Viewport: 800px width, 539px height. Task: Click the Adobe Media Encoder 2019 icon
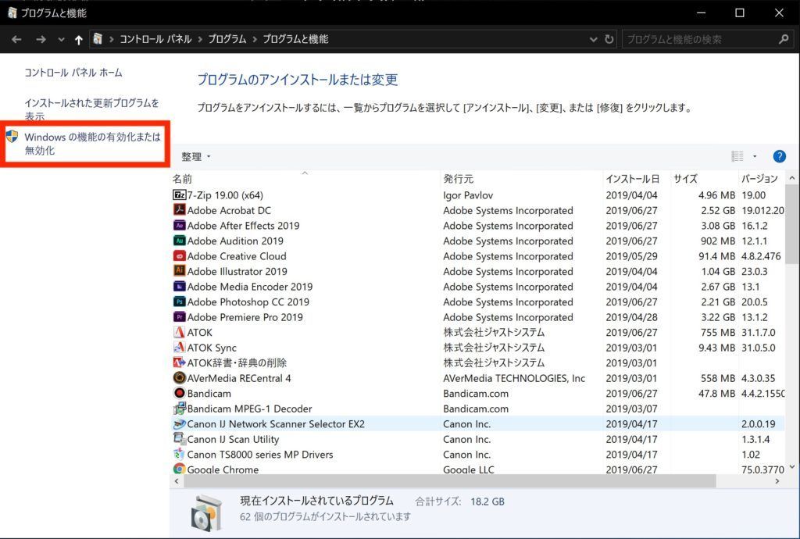[x=179, y=287]
